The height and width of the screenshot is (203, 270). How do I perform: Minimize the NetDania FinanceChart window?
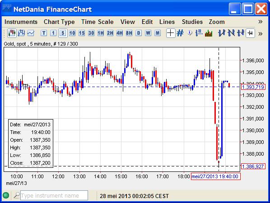(235, 9)
